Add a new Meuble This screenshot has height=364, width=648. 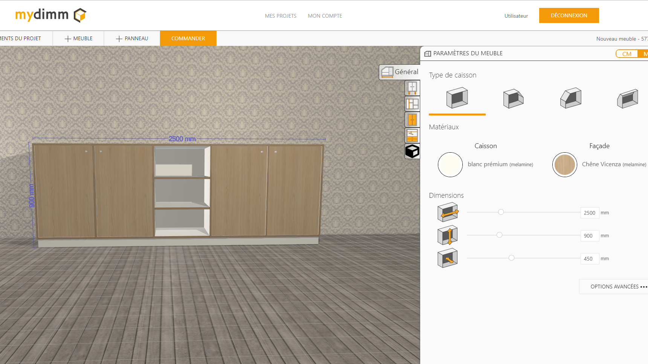point(78,38)
